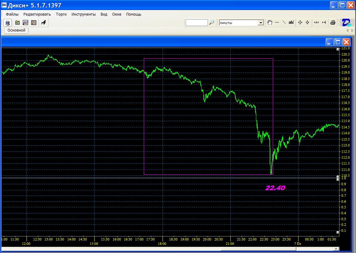The image size is (356, 253).
Task: Print the chart with printer icon
Action: [x=333, y=22]
